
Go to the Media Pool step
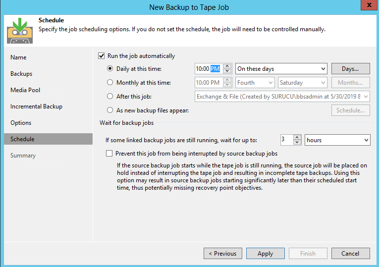(x=25, y=90)
